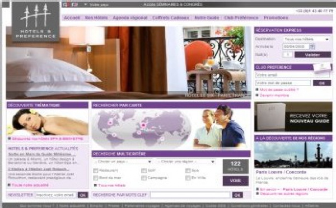The width and height of the screenshot is (336, 208).
Task: Open the Votre pays dropdown in top bar
Action: pos(96,4)
